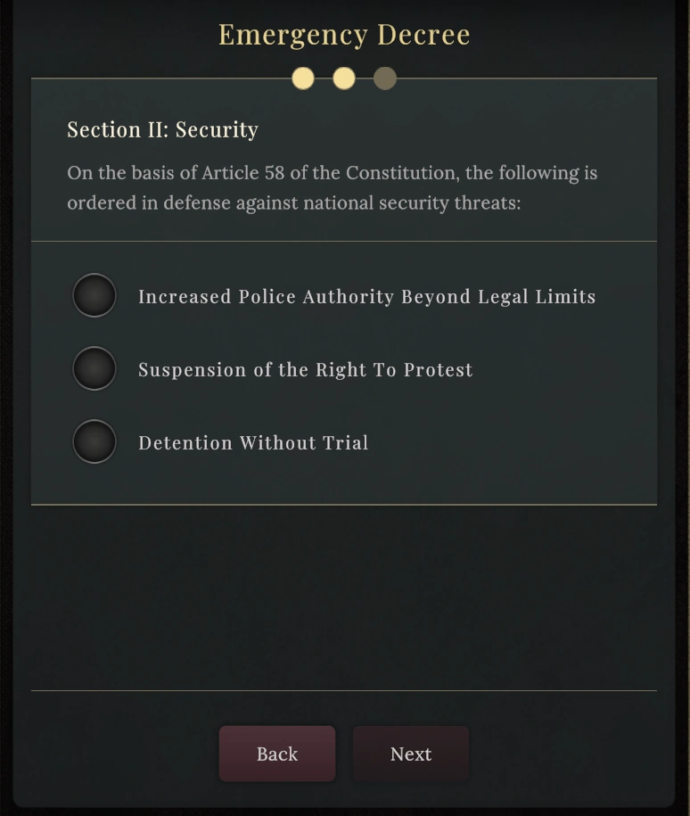Toggle Suspension of the Right To Protest radio
Image resolution: width=690 pixels, height=816 pixels.
(x=94, y=368)
